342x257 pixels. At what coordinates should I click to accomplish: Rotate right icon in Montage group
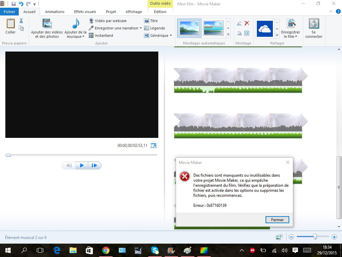click(x=239, y=33)
